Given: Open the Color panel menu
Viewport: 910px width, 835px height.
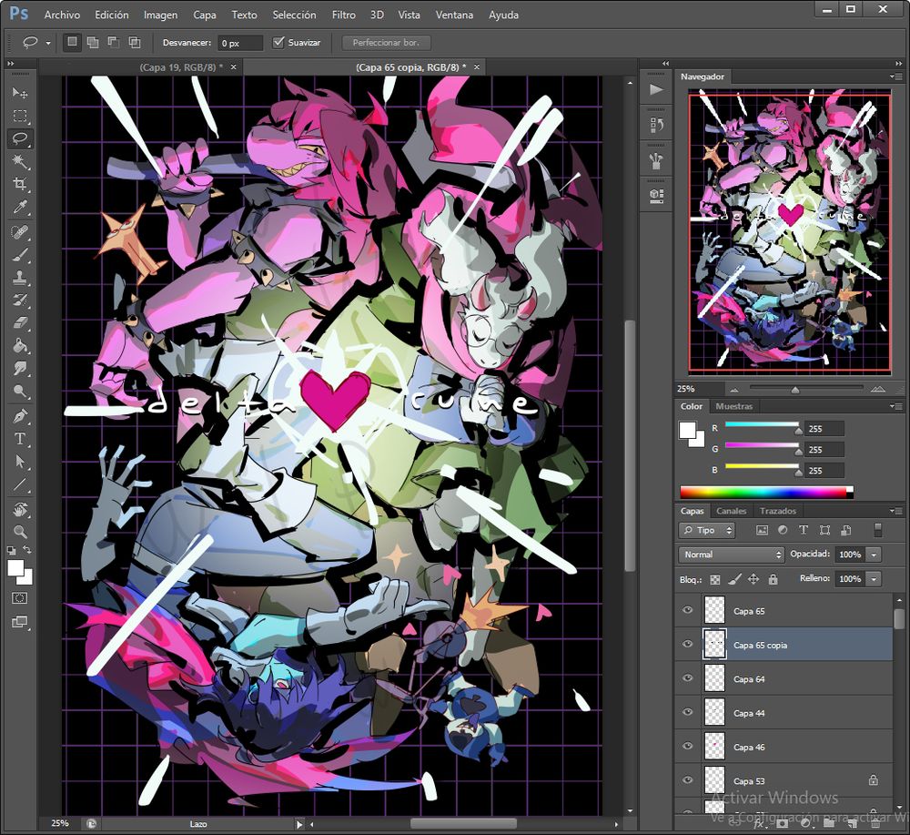Looking at the screenshot, I should click(895, 406).
